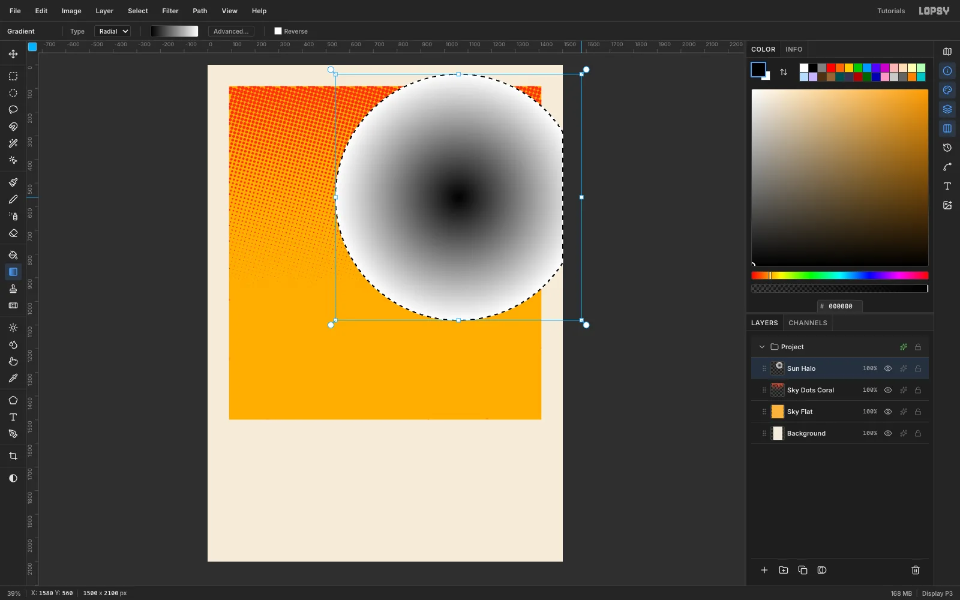Select the Magic Wand tool
This screenshot has height=600, width=960.
(13, 143)
